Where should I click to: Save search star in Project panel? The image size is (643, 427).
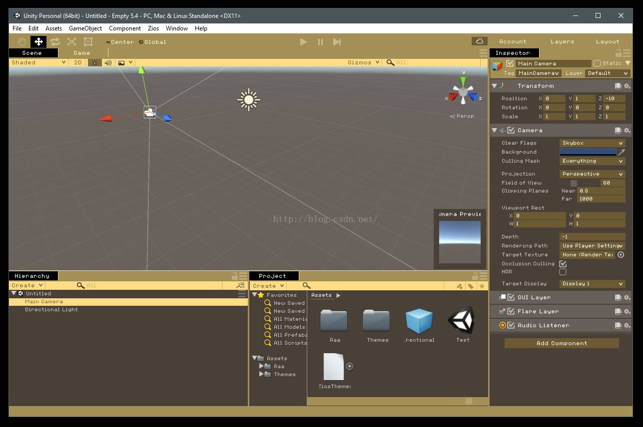[x=482, y=286]
